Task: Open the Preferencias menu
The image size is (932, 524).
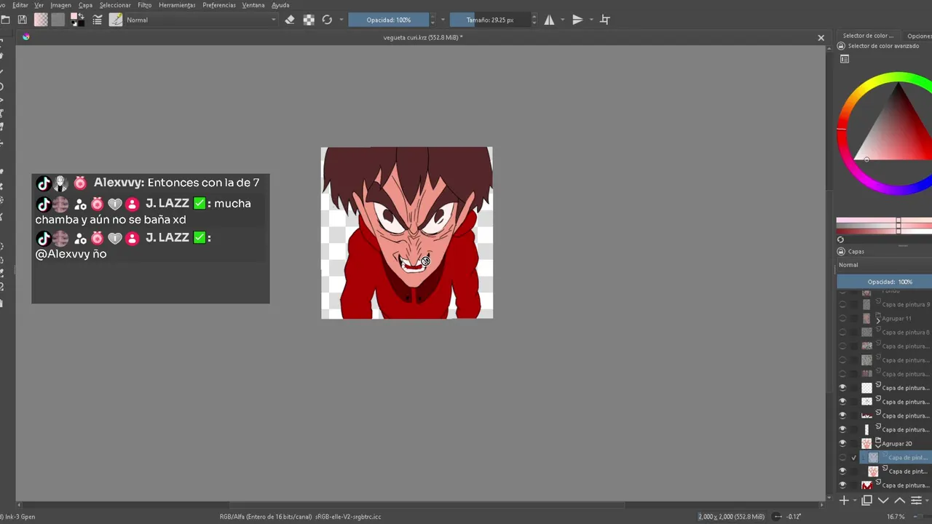Action: (219, 5)
